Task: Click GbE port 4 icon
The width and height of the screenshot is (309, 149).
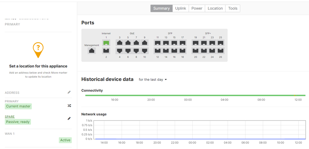Action: click(x=120, y=51)
